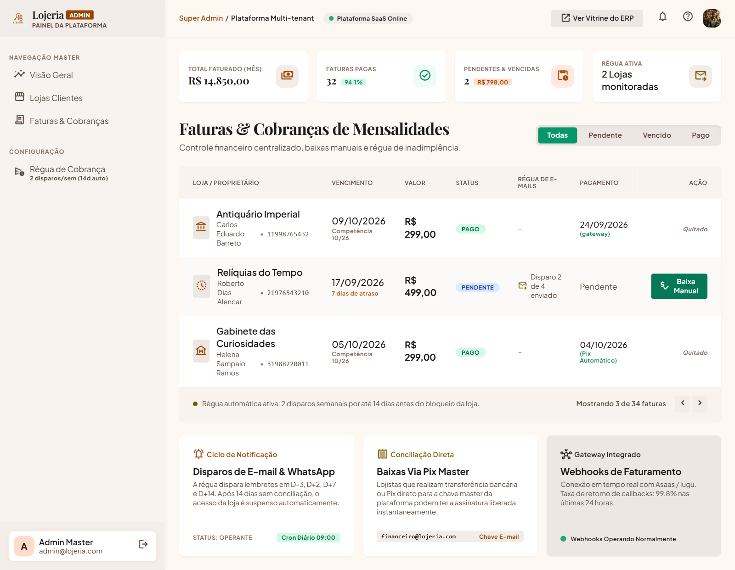
Task: Click the logout icon beside Admin Master
Action: pyautogui.click(x=143, y=544)
